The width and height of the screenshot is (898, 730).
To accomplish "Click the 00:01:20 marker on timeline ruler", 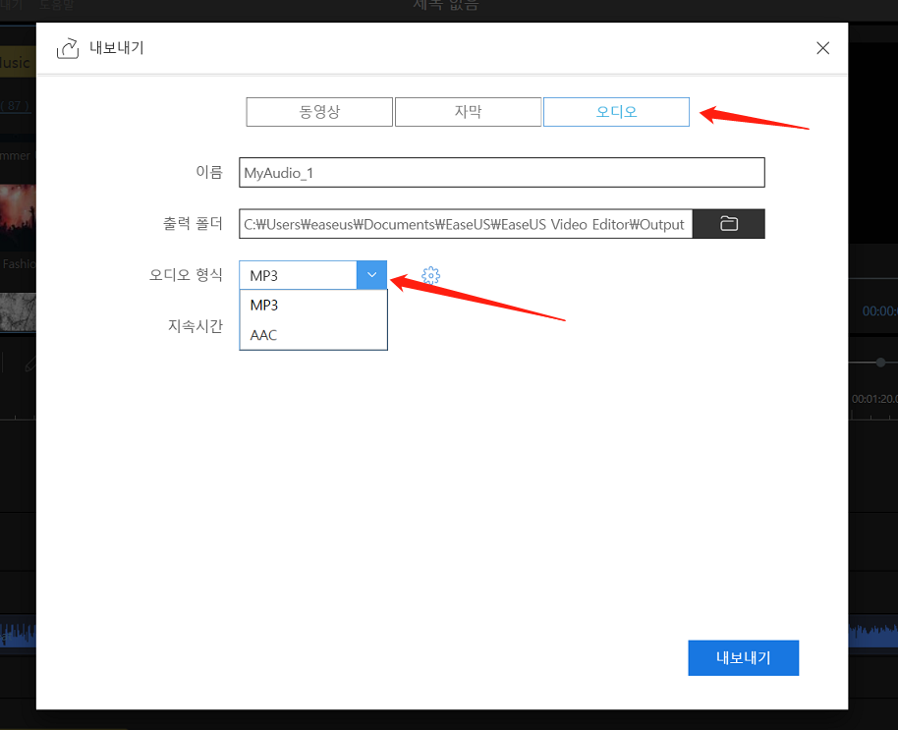I will [x=872, y=399].
